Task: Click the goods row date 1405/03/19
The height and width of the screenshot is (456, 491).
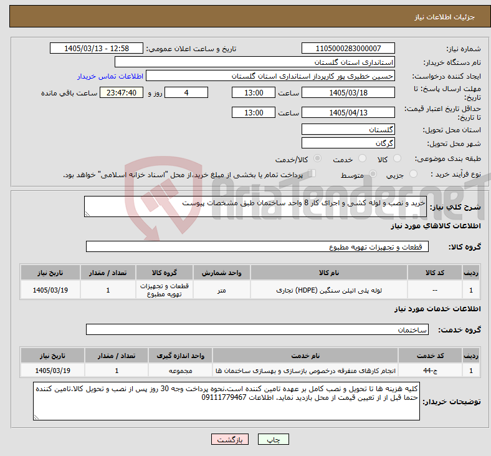Action: (x=50, y=290)
